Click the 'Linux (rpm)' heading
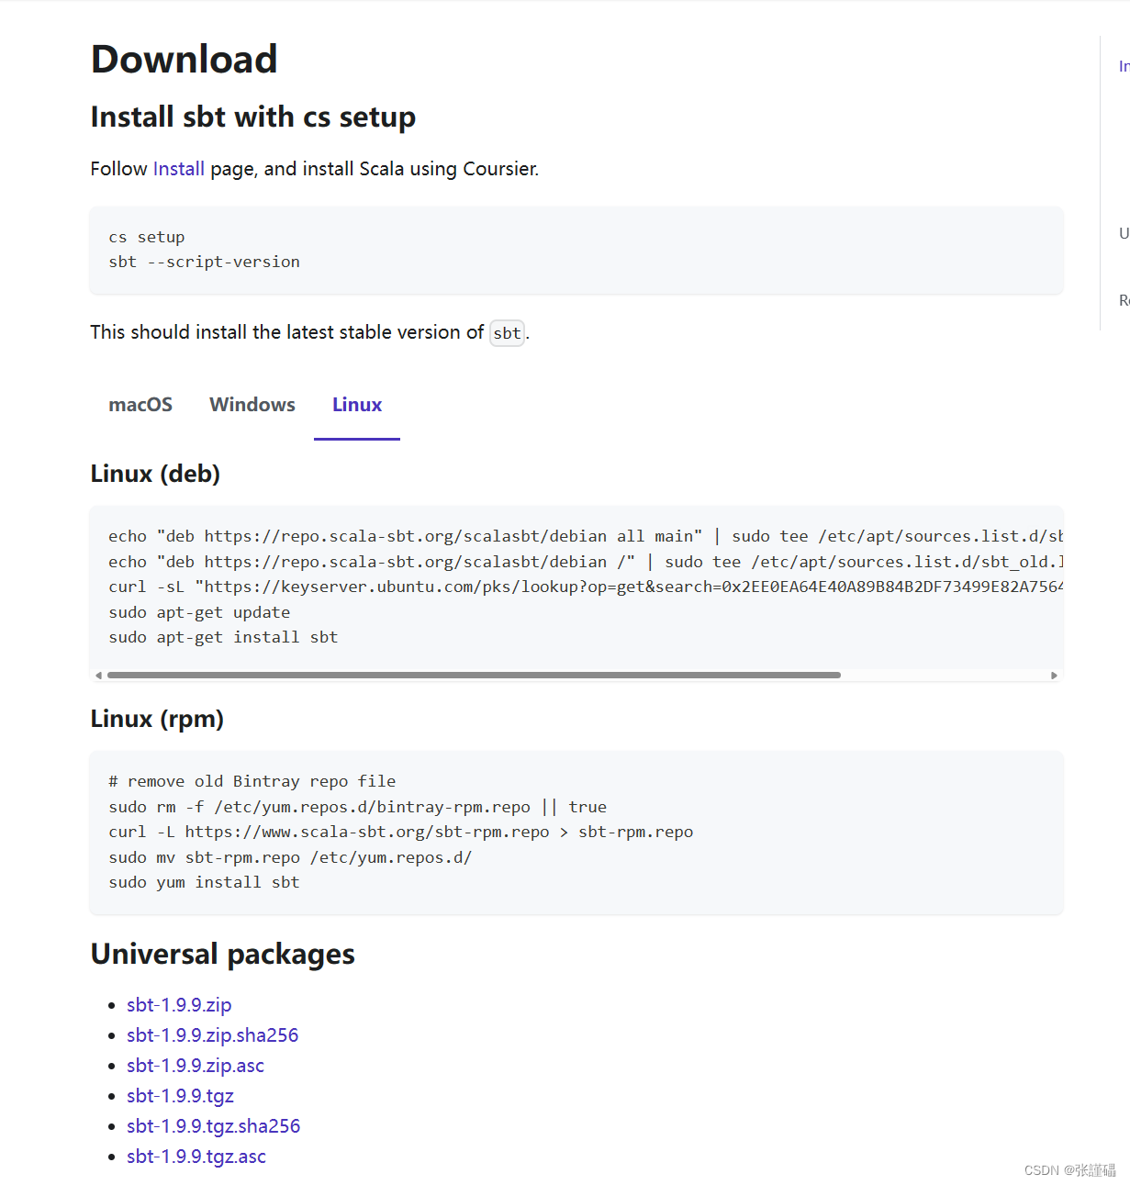The image size is (1130, 1185). click(x=157, y=719)
